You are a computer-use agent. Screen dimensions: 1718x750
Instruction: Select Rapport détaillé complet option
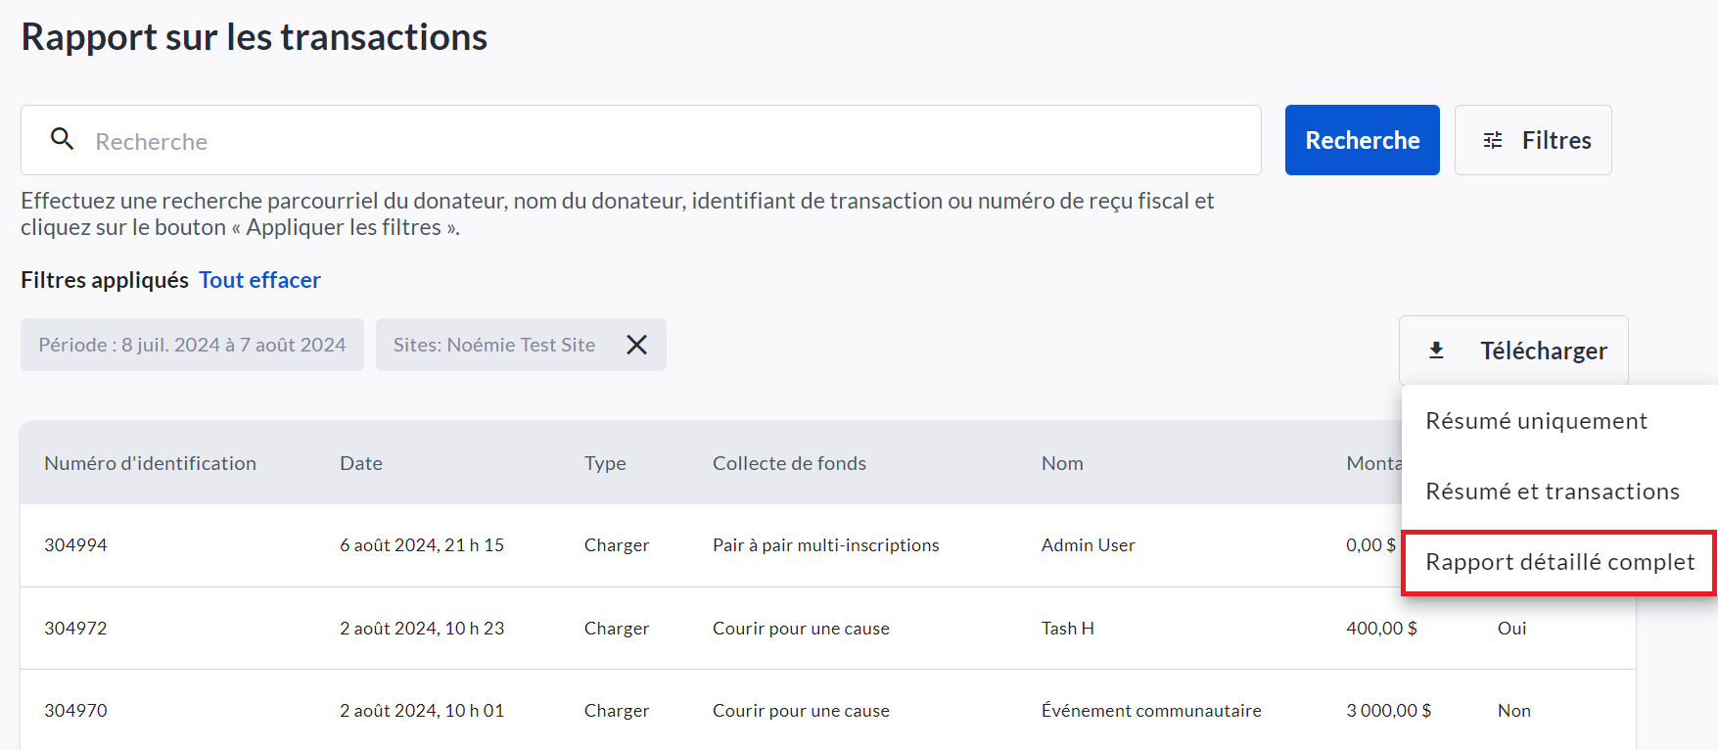coord(1558,562)
